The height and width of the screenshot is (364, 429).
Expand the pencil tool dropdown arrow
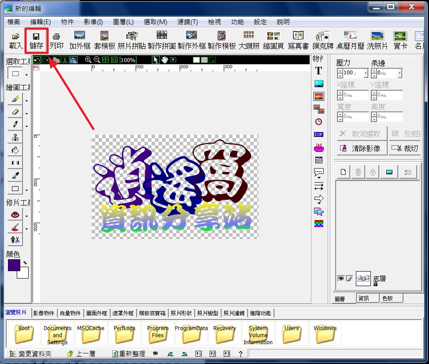(26, 126)
